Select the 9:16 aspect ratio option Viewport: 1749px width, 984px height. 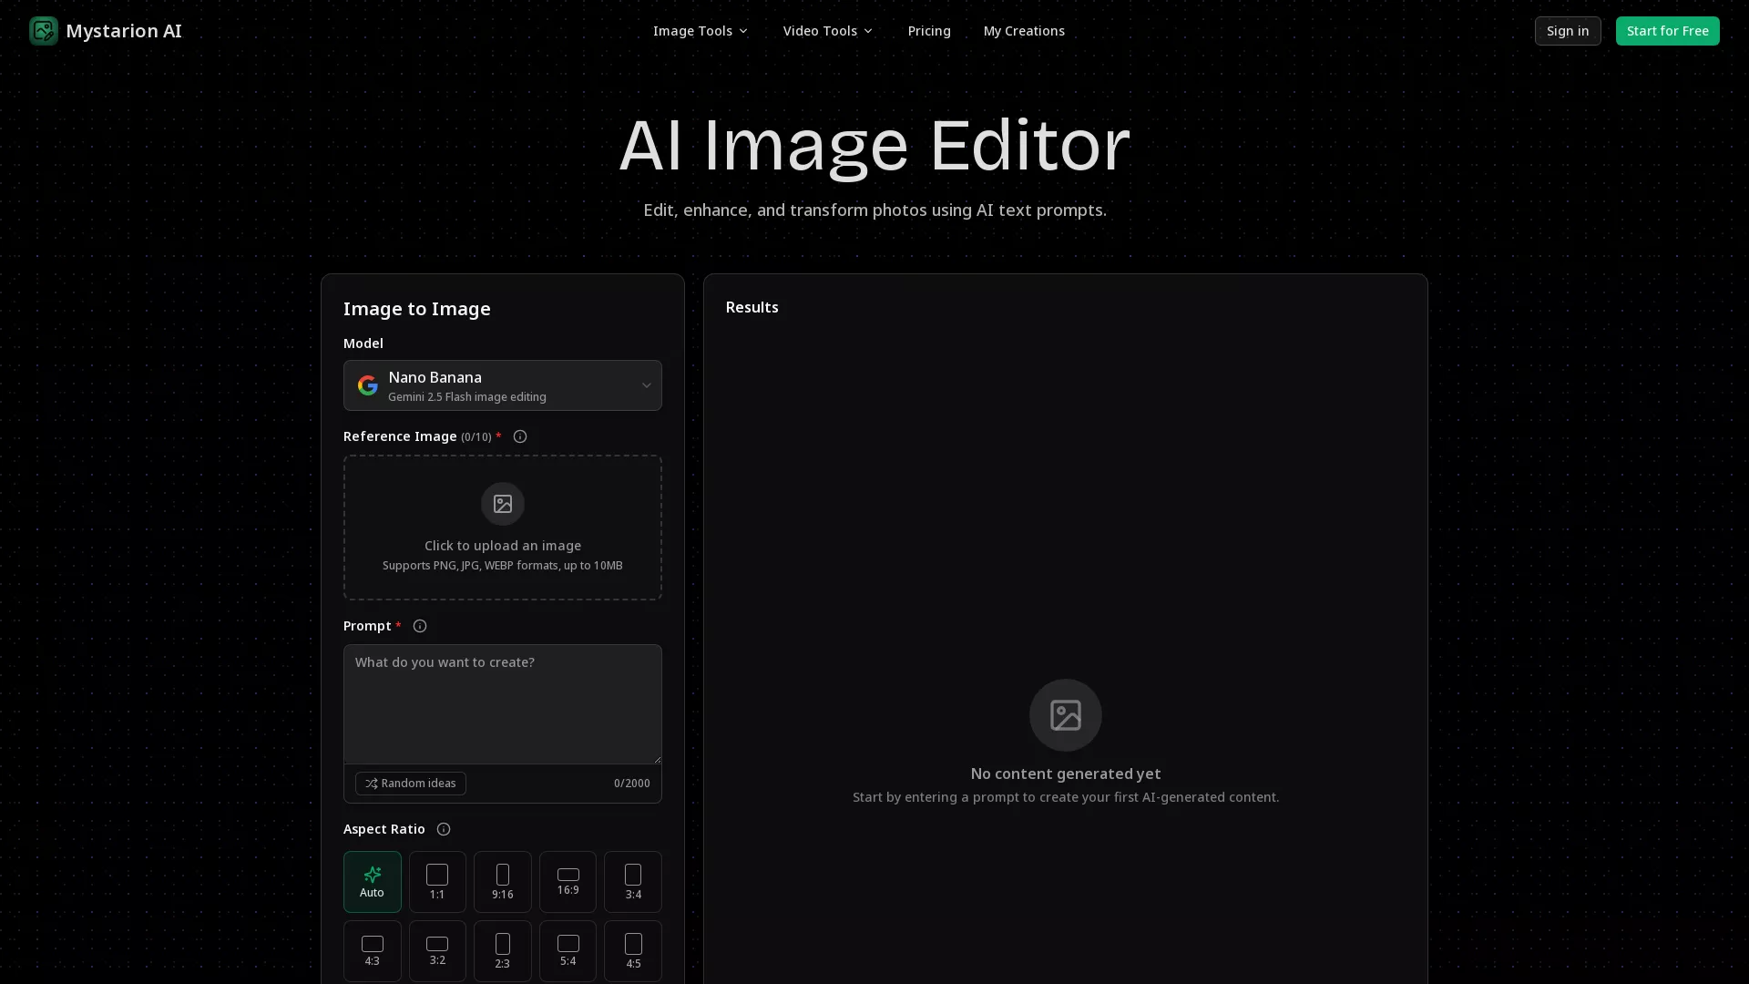point(502,881)
